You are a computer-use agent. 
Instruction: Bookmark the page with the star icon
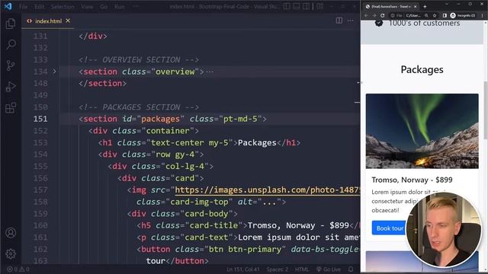click(x=435, y=15)
